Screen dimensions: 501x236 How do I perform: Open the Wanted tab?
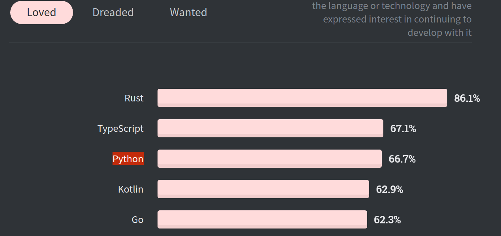coord(188,12)
